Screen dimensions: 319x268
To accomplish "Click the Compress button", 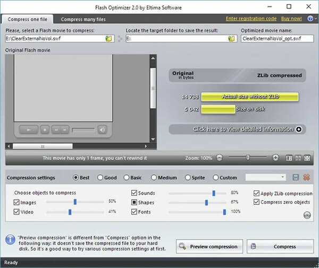I will click(x=280, y=246).
